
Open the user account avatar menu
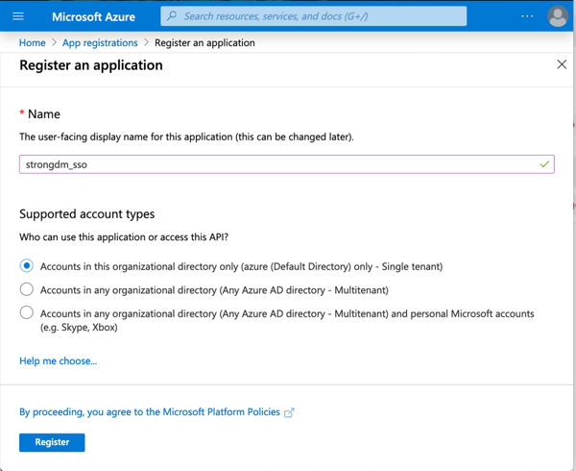[x=558, y=16]
